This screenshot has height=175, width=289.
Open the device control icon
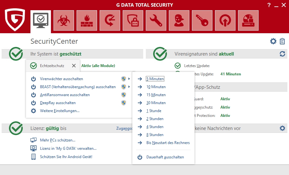tap(248, 20)
